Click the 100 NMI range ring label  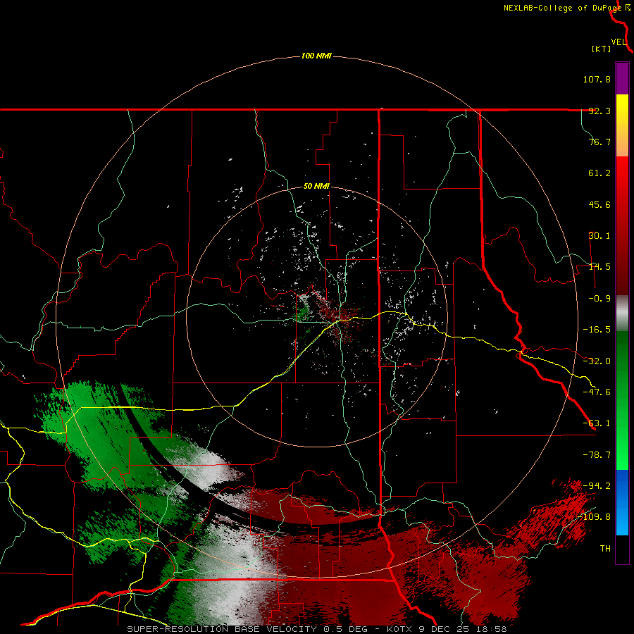pos(316,56)
